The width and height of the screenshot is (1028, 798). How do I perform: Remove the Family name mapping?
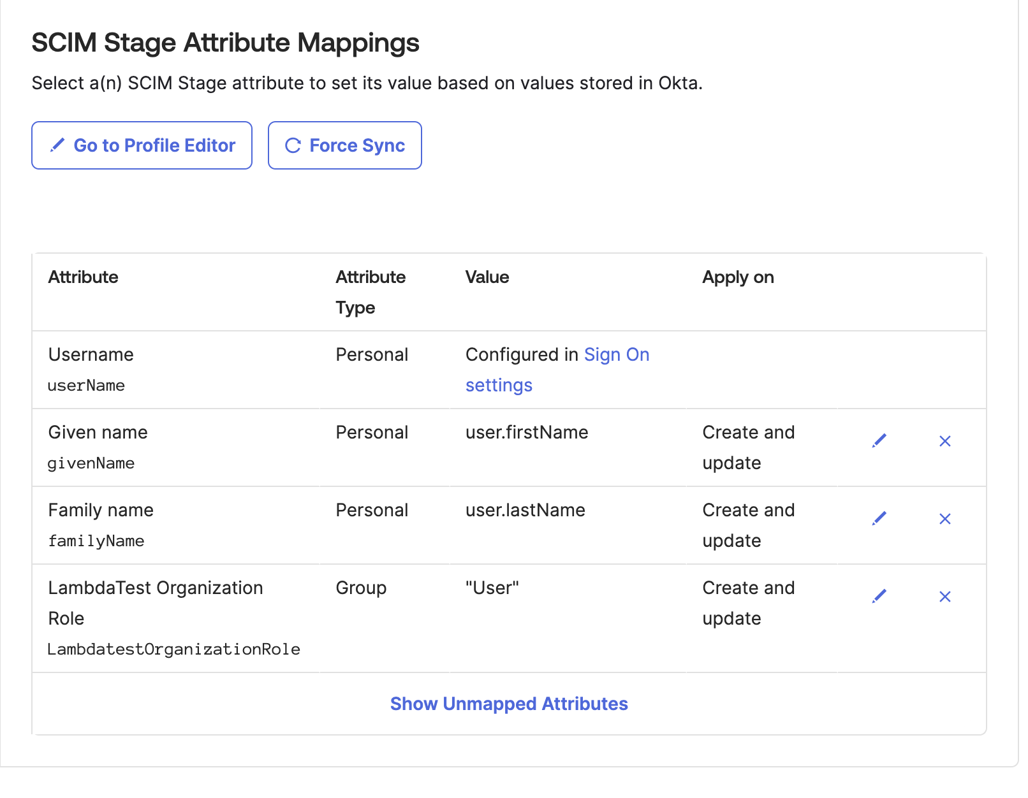(944, 519)
